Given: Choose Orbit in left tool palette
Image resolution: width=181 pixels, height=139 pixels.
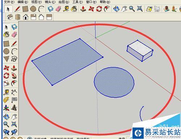Looking at the screenshot, I should [x=6, y=116].
